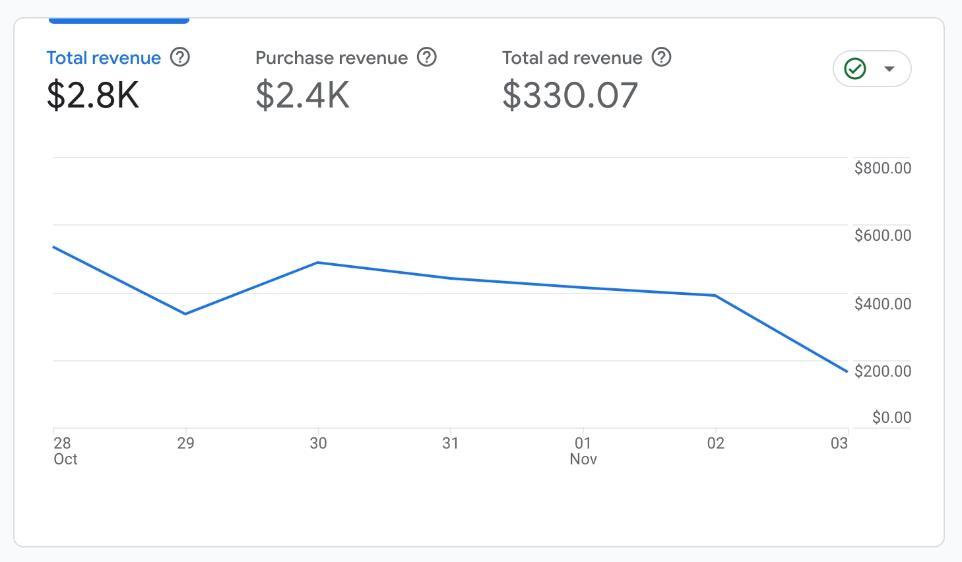962x562 pixels.
Task: Switch to the Total ad revenue label
Action: click(x=572, y=58)
